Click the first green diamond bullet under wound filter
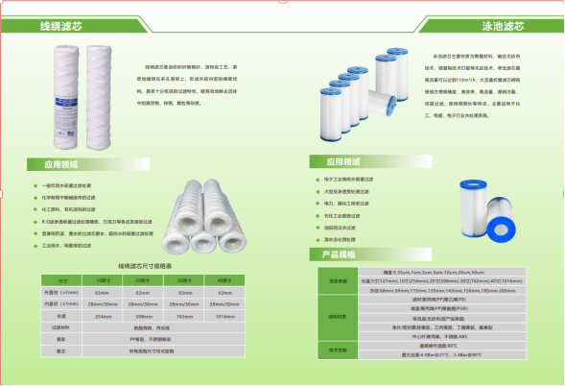The image size is (565, 386). [35, 185]
